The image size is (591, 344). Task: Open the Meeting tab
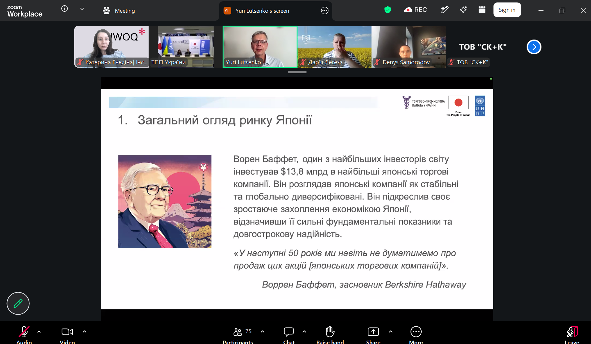[x=119, y=11]
